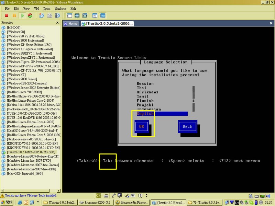Open the File menu

pyautogui.click(x=7, y=9)
